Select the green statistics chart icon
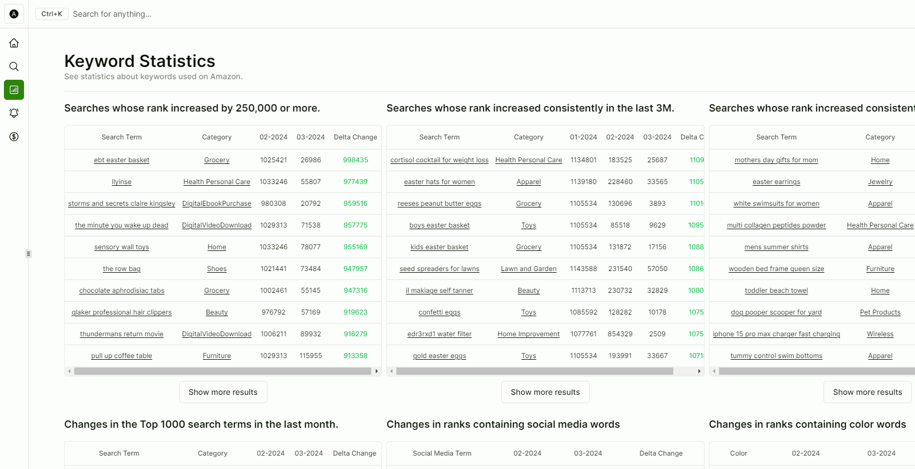 (x=14, y=90)
